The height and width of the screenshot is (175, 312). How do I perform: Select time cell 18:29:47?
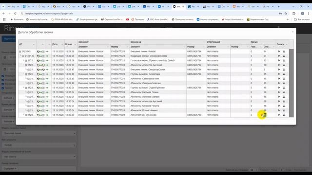[71, 70]
